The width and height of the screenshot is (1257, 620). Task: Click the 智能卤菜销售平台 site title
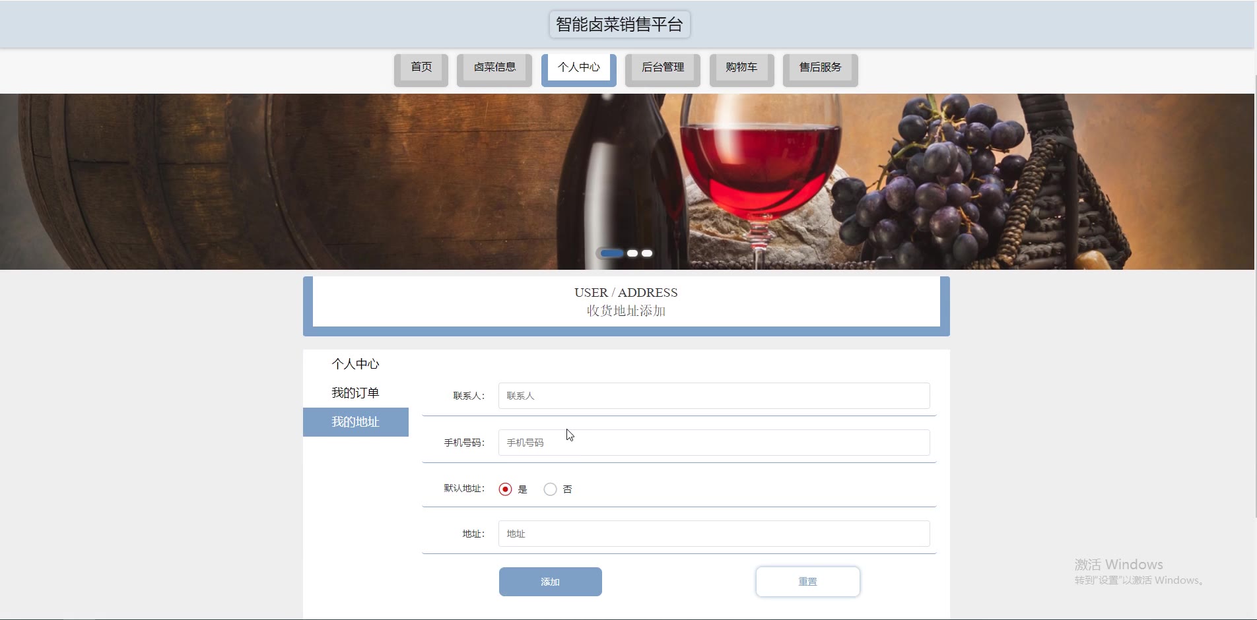619,24
